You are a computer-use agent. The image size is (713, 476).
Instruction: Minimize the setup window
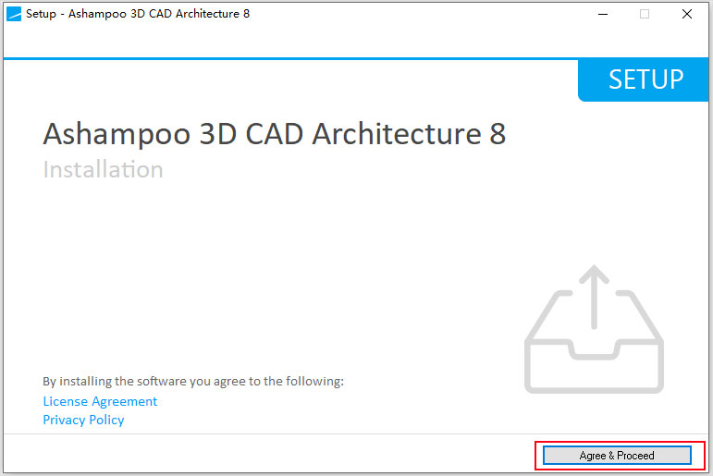coord(603,14)
